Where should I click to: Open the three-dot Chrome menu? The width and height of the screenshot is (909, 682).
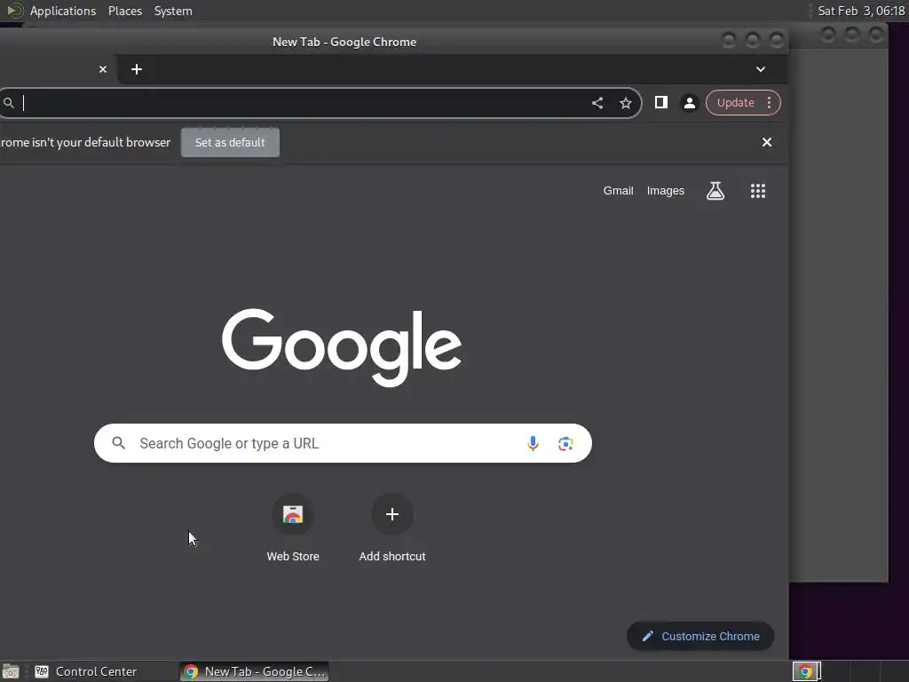pyautogui.click(x=770, y=103)
